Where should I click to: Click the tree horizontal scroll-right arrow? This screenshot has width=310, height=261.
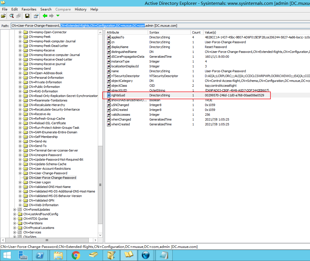(96, 240)
